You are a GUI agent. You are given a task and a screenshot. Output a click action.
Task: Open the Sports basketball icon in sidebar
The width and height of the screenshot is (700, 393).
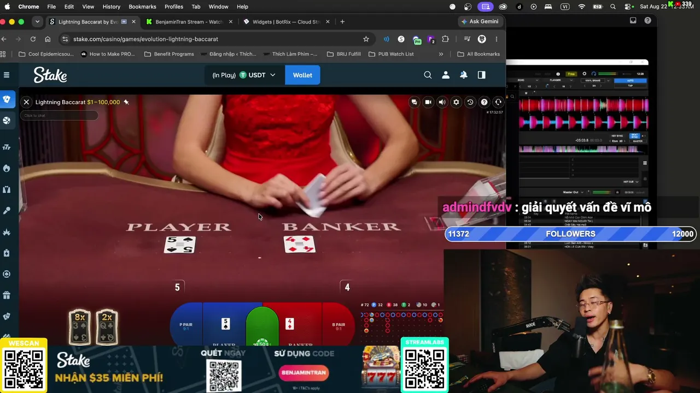[x=7, y=120]
